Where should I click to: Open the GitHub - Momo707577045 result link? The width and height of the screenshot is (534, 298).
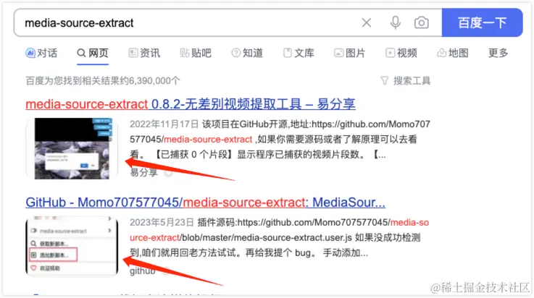[205, 203]
